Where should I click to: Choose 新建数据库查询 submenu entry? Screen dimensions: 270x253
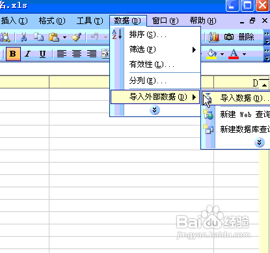(x=236, y=129)
